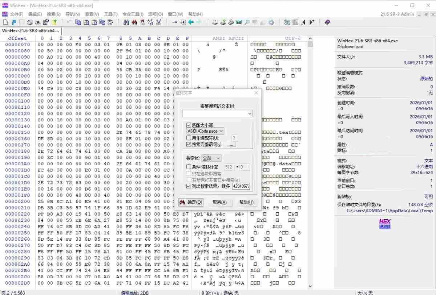Toggle the 匹配大小写 checkbox
Viewport: 436px width, 295px height.
pyautogui.click(x=189, y=125)
